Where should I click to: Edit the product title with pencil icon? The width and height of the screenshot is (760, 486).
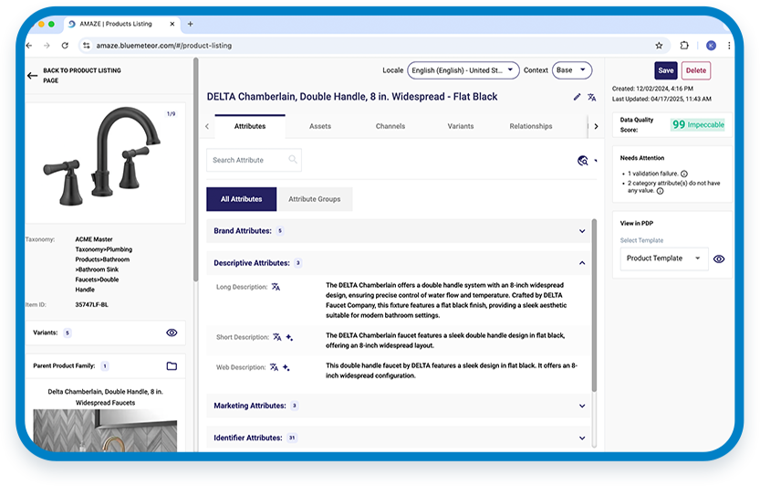pos(577,97)
